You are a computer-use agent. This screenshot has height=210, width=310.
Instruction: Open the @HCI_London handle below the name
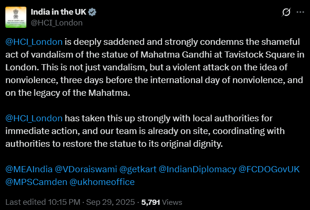click(x=57, y=22)
